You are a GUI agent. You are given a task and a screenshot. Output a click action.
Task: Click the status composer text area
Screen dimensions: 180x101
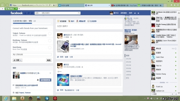[89, 26]
